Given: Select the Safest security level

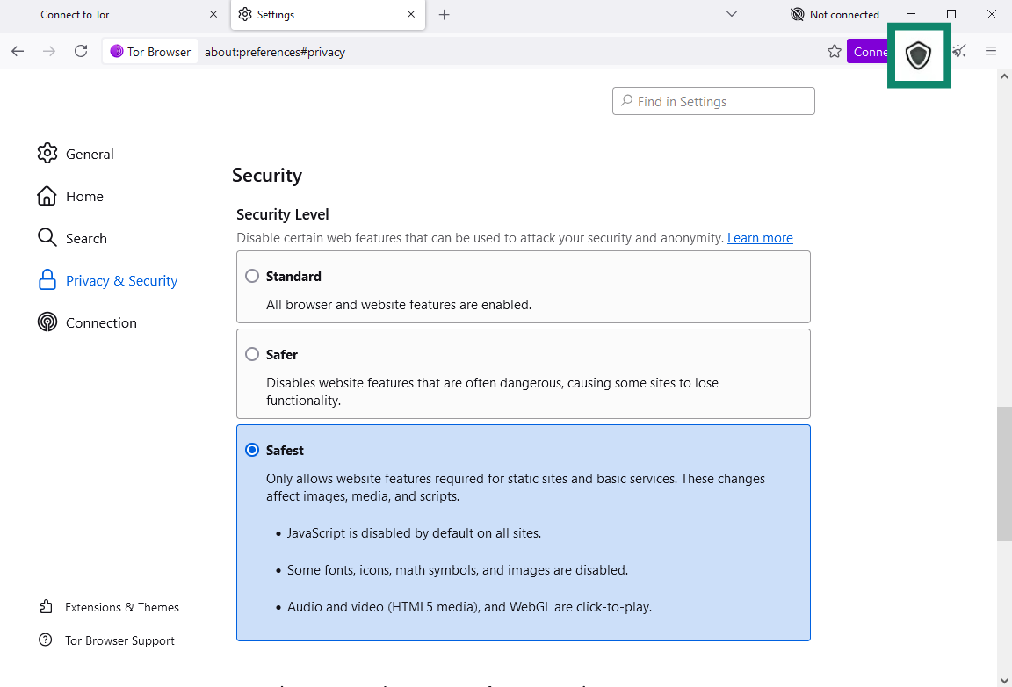Looking at the screenshot, I should click(x=252, y=450).
